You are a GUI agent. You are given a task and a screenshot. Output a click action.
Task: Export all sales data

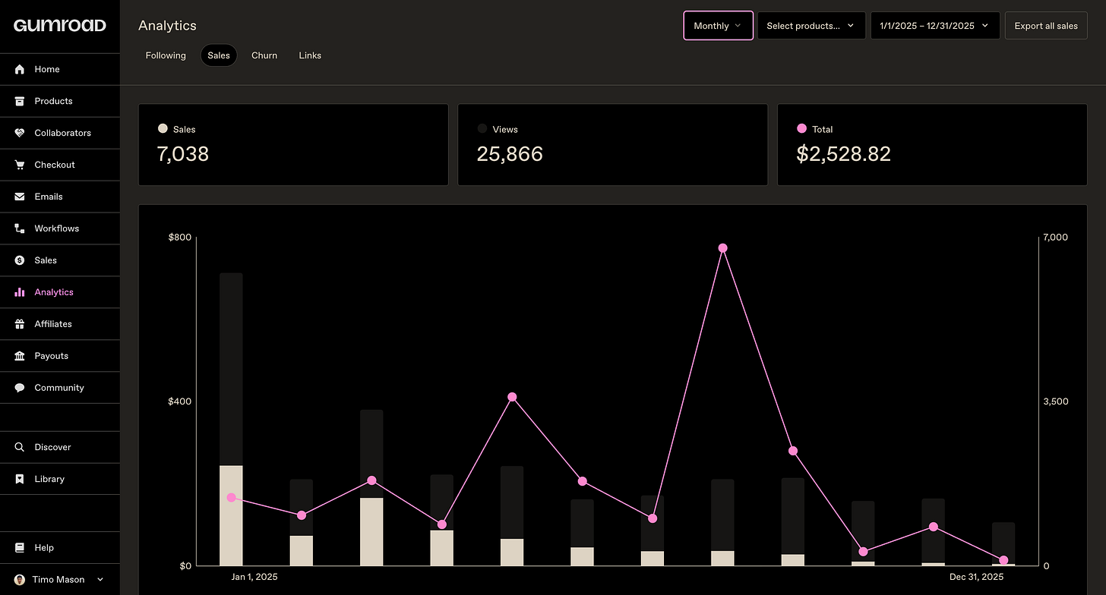tap(1046, 26)
